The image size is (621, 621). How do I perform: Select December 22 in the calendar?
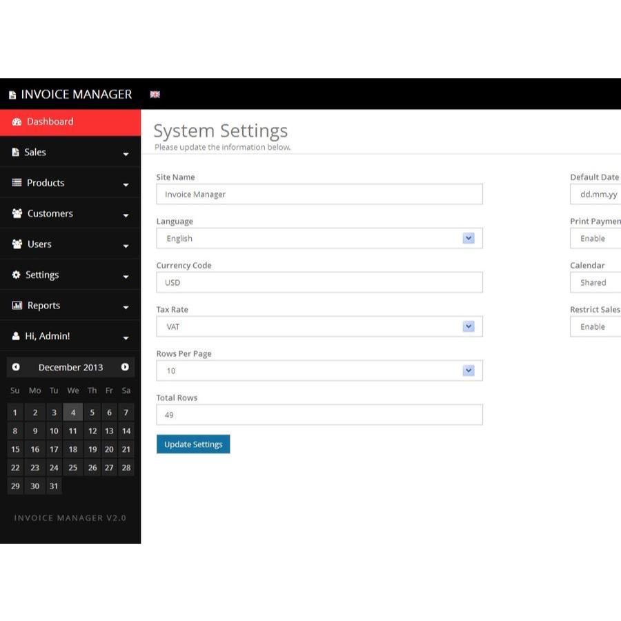[x=15, y=468]
